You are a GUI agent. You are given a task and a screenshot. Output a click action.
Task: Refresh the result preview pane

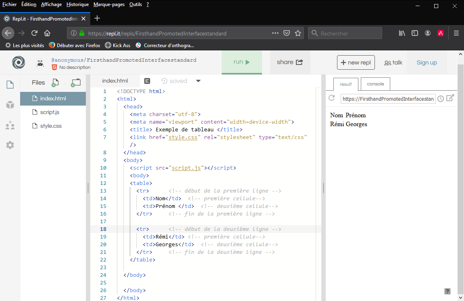tap(332, 98)
